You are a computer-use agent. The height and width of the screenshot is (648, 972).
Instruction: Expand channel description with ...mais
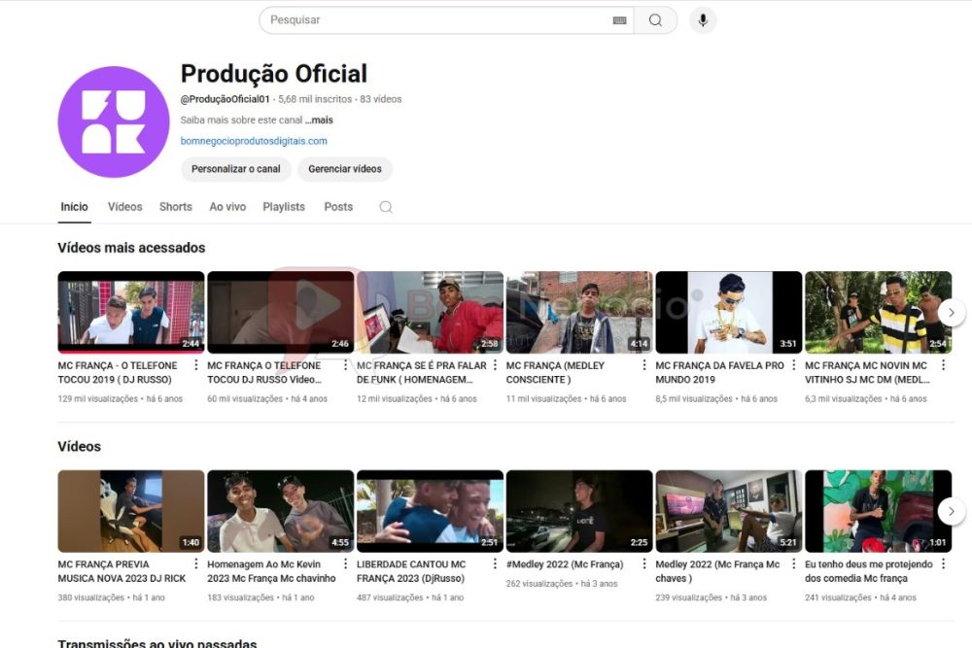pos(319,120)
